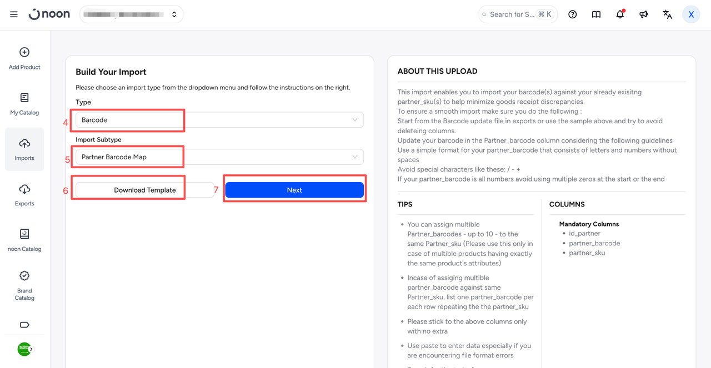
Task: Click the Download Template button
Action: tap(145, 190)
